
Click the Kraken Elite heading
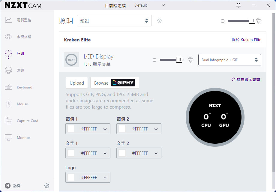pos(77,40)
